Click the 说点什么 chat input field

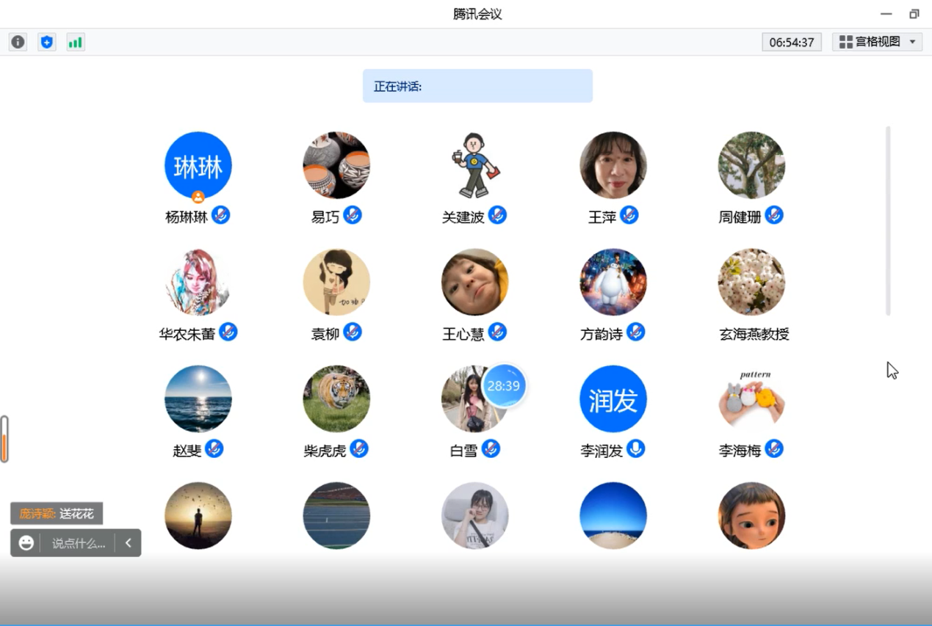pyautogui.click(x=79, y=543)
